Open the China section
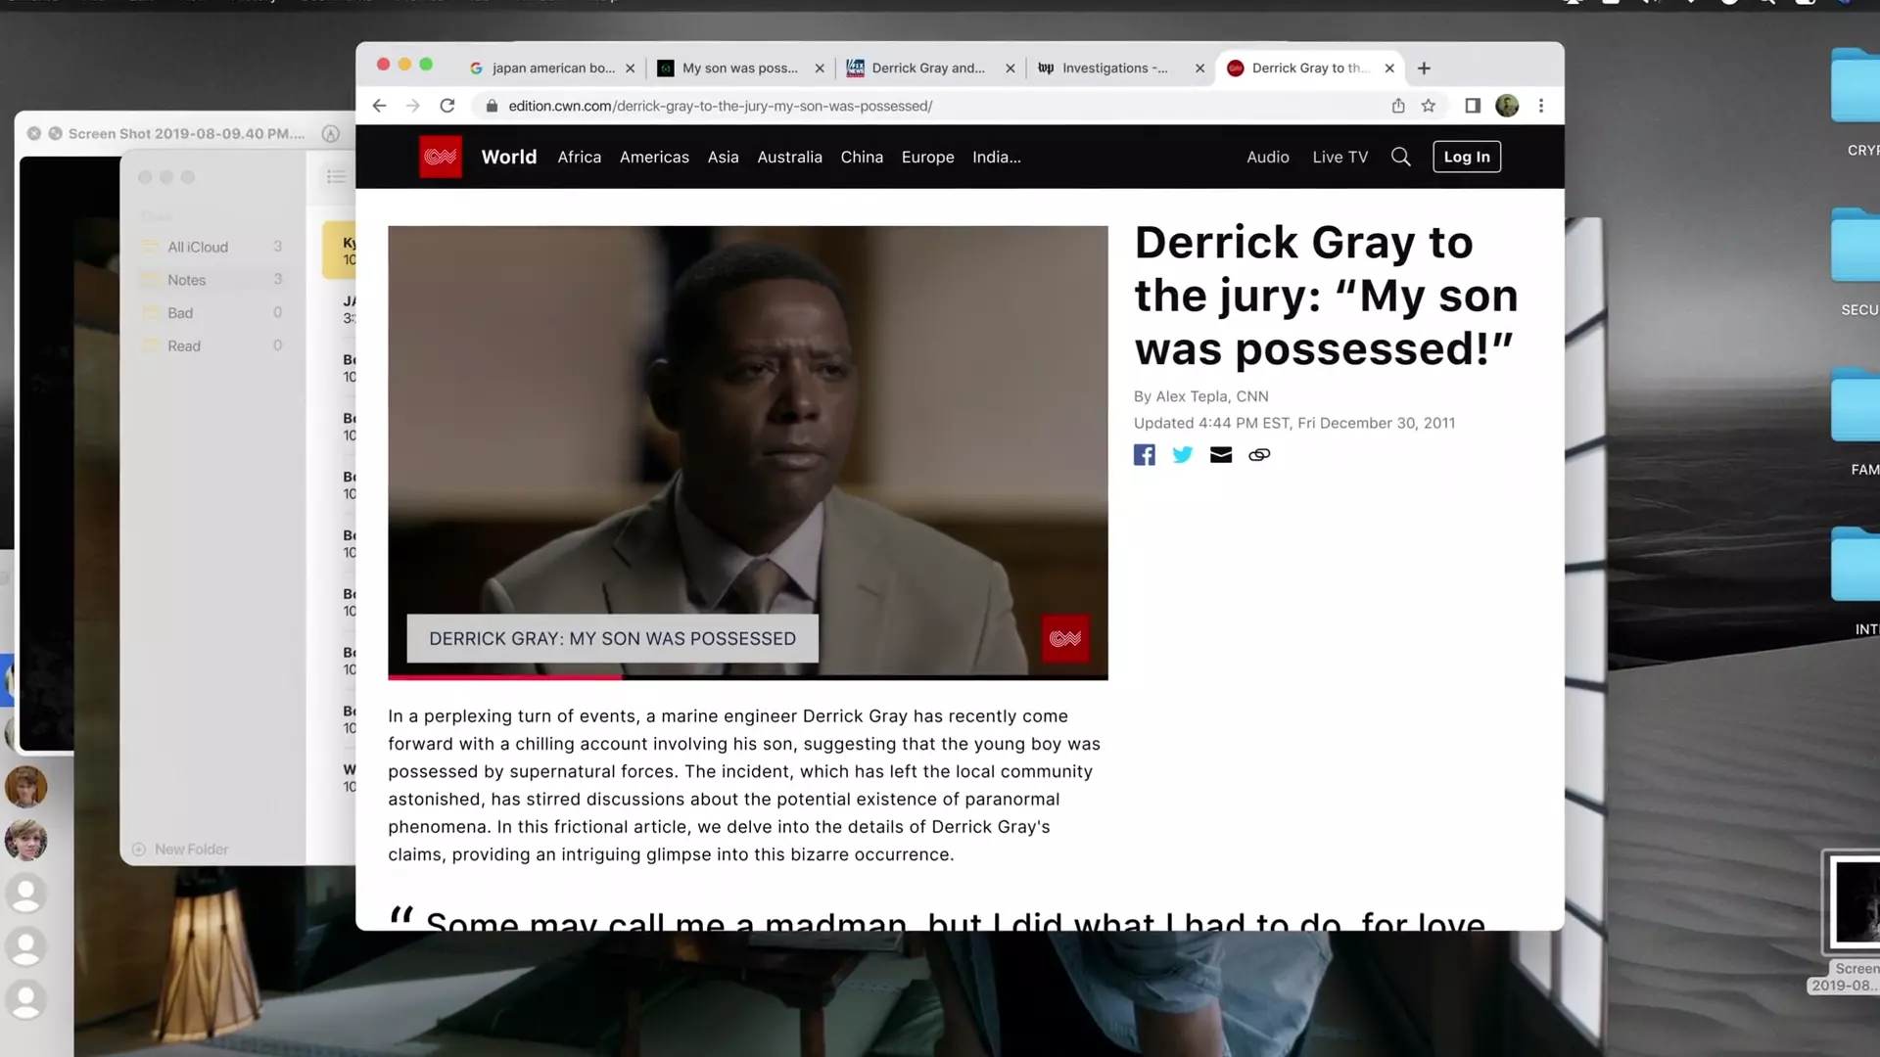This screenshot has width=1880, height=1057. point(862,157)
